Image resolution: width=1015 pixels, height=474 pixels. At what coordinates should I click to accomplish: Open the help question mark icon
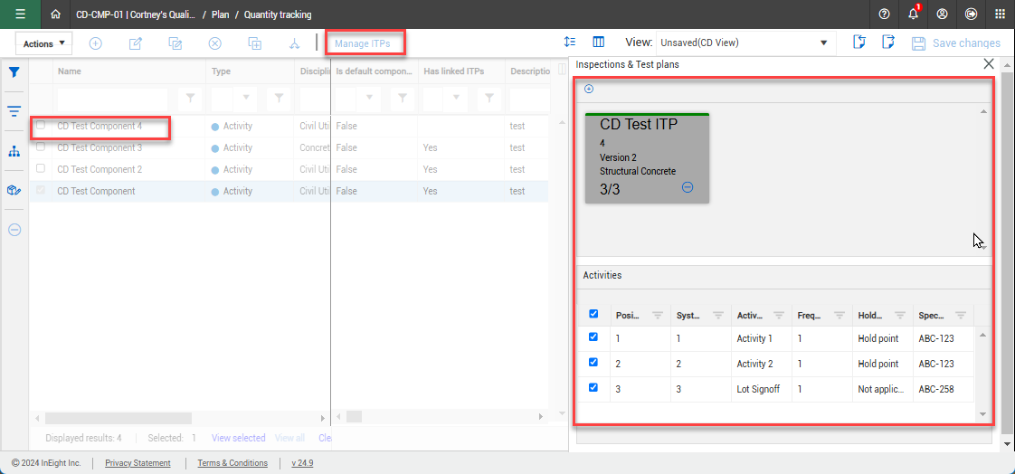point(884,14)
